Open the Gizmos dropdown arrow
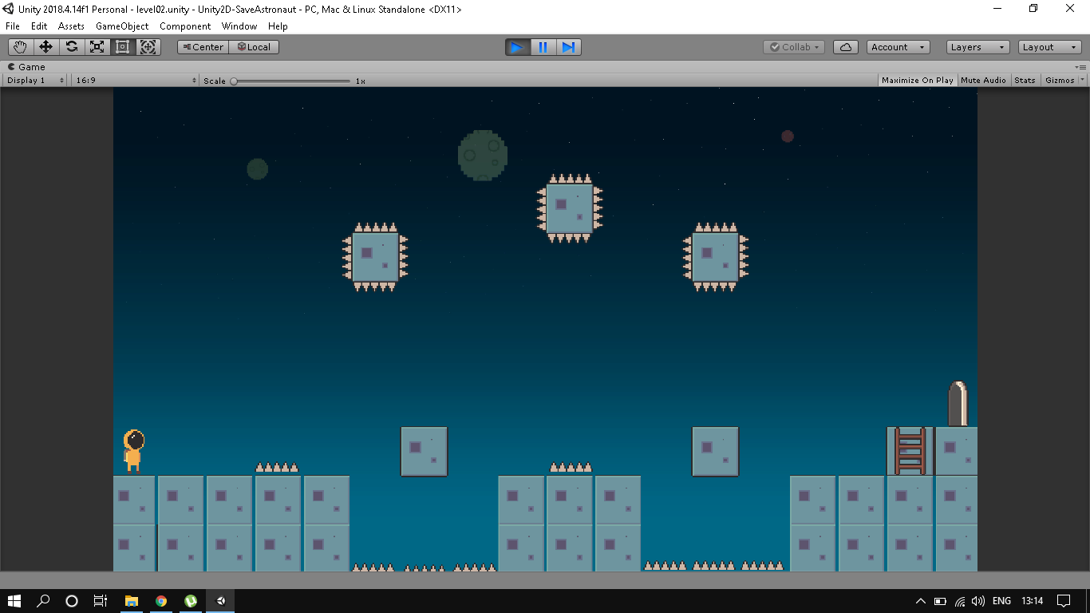This screenshot has width=1090, height=613. pos(1083,80)
